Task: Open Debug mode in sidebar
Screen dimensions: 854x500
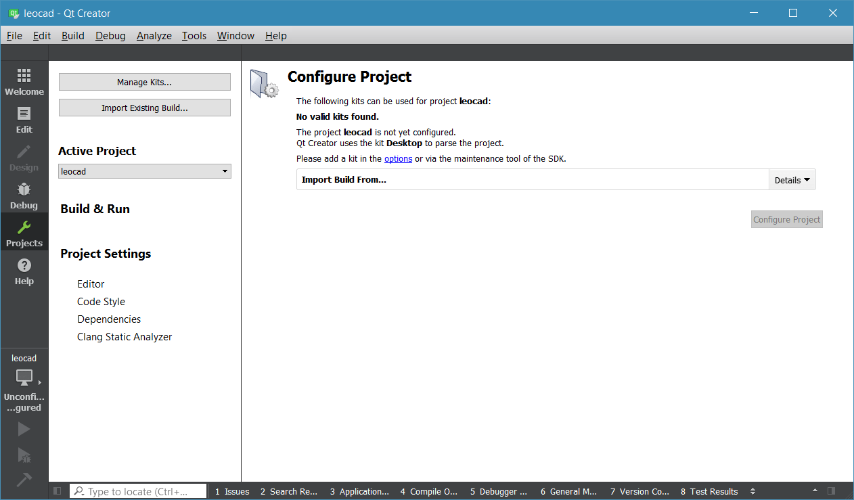Action: tap(24, 195)
